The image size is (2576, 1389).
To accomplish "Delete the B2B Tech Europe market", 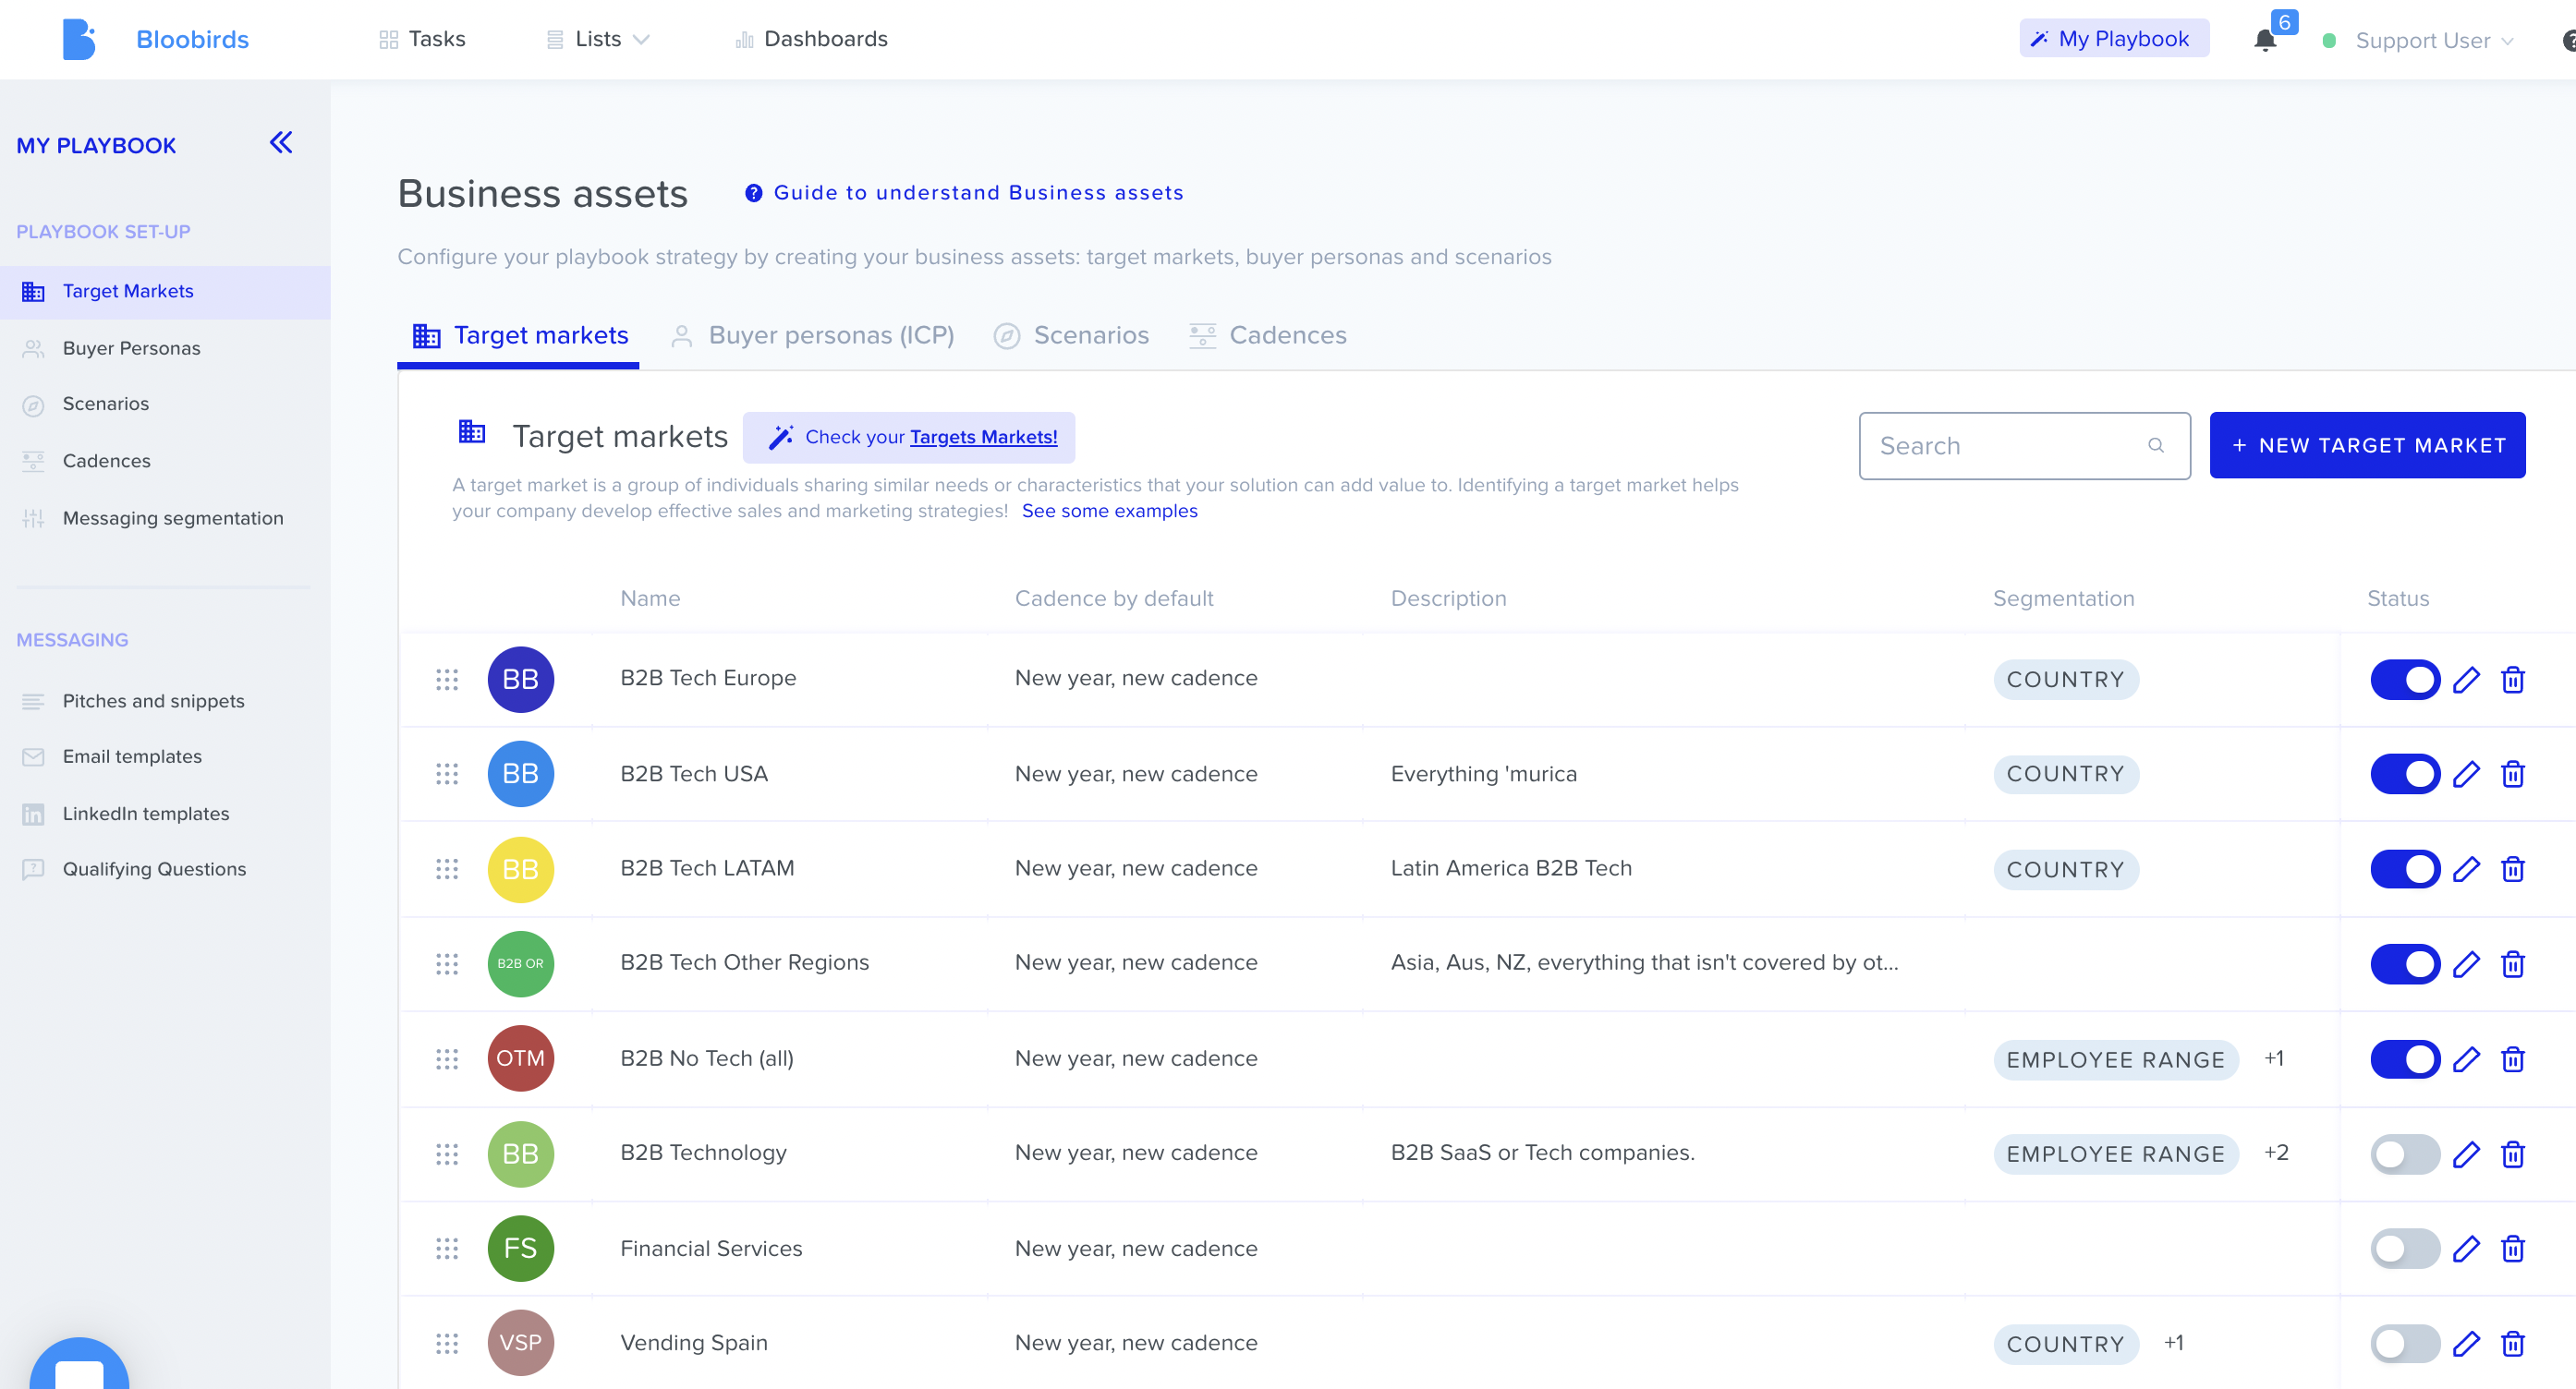I will (2512, 680).
